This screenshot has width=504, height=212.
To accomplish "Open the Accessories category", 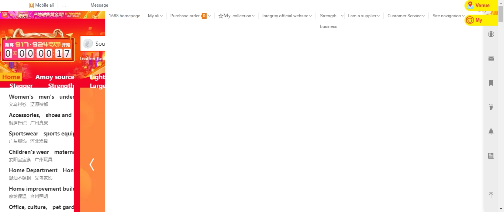I will [x=24, y=115].
